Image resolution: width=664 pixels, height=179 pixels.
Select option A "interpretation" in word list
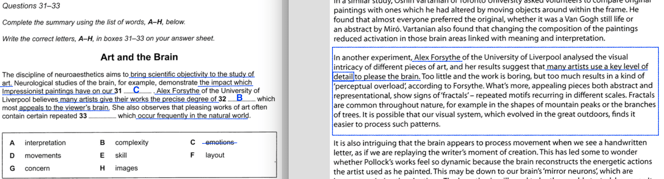(x=45, y=143)
